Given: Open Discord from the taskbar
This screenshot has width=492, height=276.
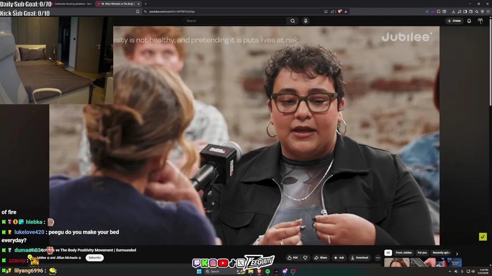Looking at the screenshot, I should pyautogui.click(x=285, y=271).
